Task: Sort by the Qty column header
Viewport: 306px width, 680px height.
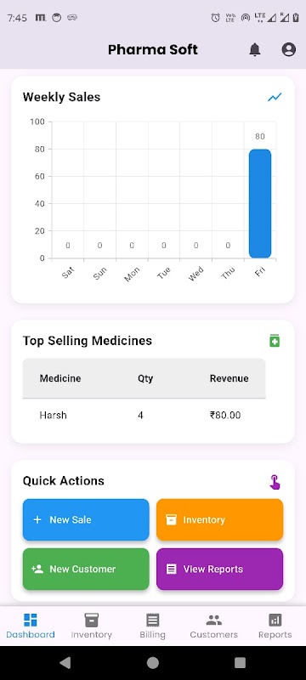Action: point(145,378)
